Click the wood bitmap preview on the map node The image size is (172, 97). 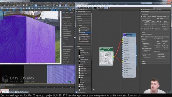[x=106, y=58]
